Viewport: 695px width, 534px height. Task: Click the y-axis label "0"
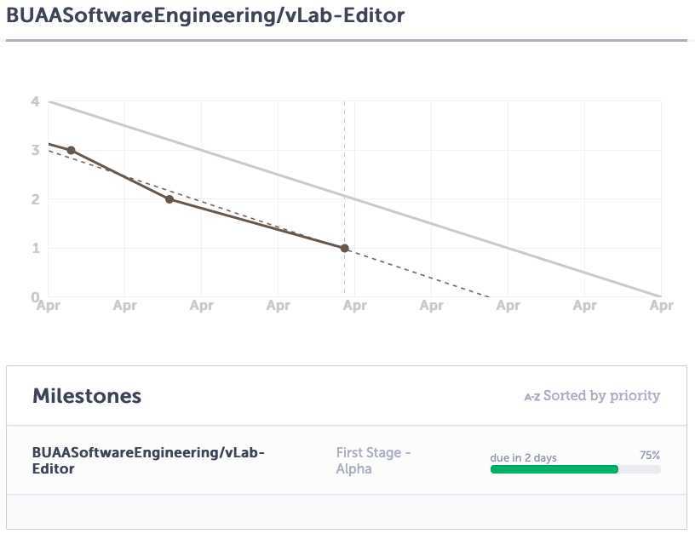(x=36, y=296)
